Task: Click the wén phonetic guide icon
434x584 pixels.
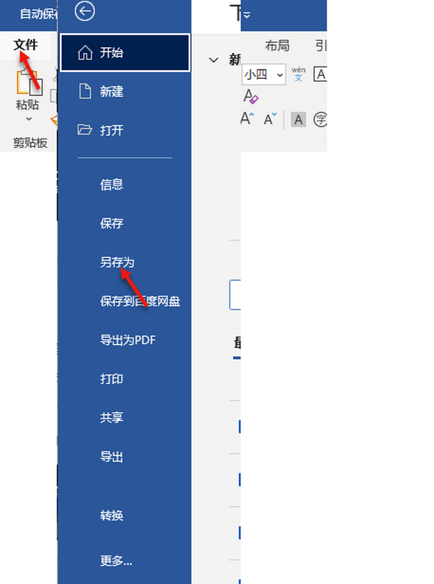Action: click(298, 74)
